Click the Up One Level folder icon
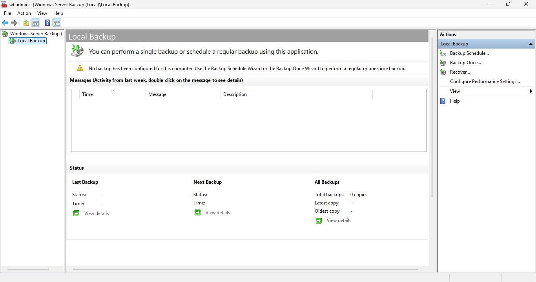This screenshot has height=282, width=536. pyautogui.click(x=26, y=23)
